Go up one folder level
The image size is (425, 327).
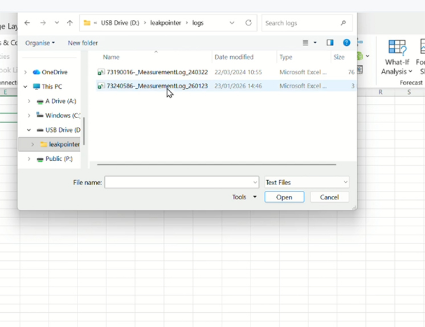pyautogui.click(x=70, y=23)
